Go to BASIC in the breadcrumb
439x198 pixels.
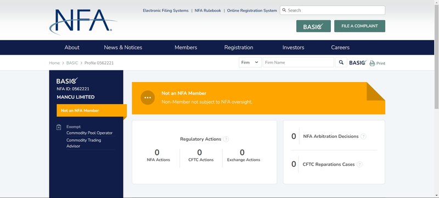tap(72, 63)
